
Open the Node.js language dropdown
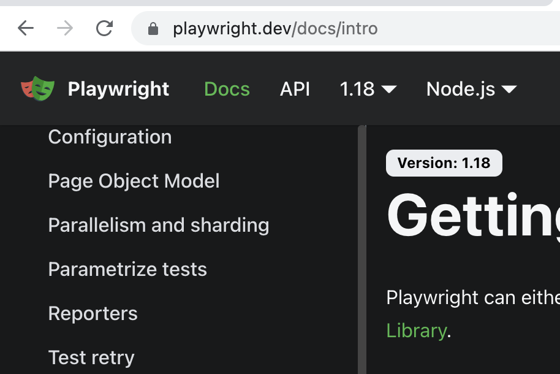click(471, 89)
